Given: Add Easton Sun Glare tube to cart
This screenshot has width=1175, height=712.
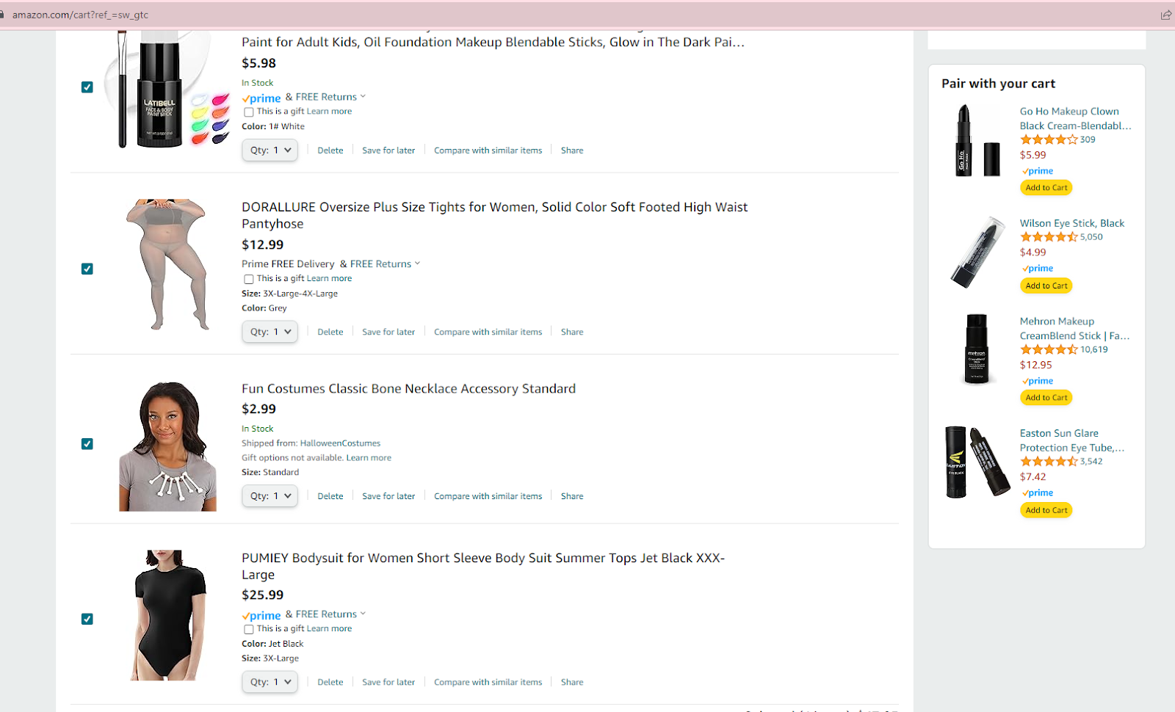Looking at the screenshot, I should pyautogui.click(x=1046, y=510).
